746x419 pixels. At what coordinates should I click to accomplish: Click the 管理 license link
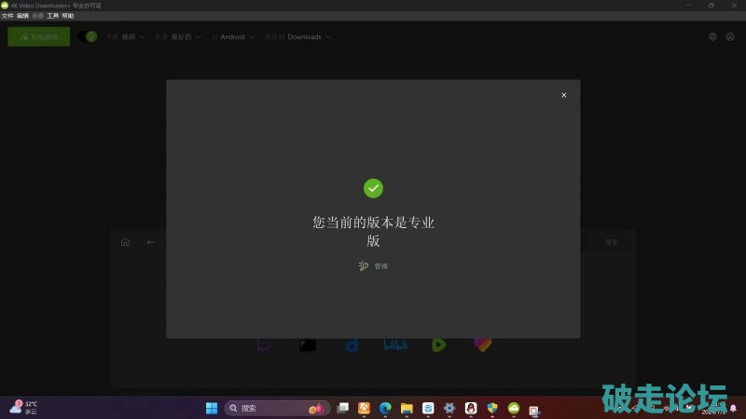point(374,266)
